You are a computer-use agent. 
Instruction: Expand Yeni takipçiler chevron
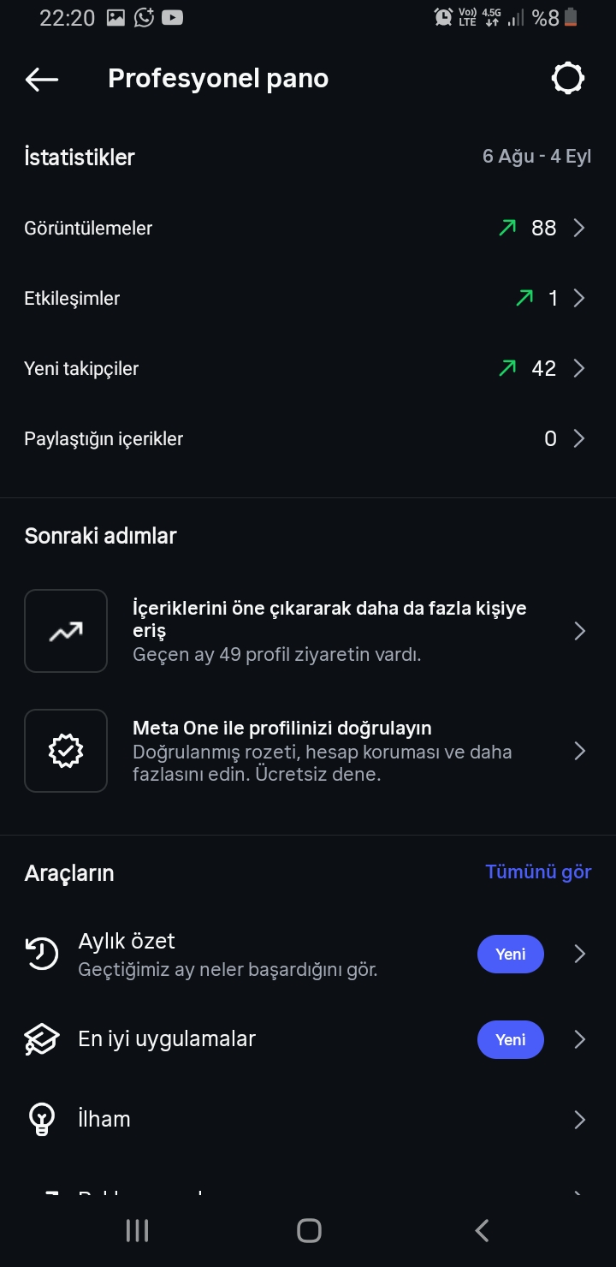coord(579,368)
